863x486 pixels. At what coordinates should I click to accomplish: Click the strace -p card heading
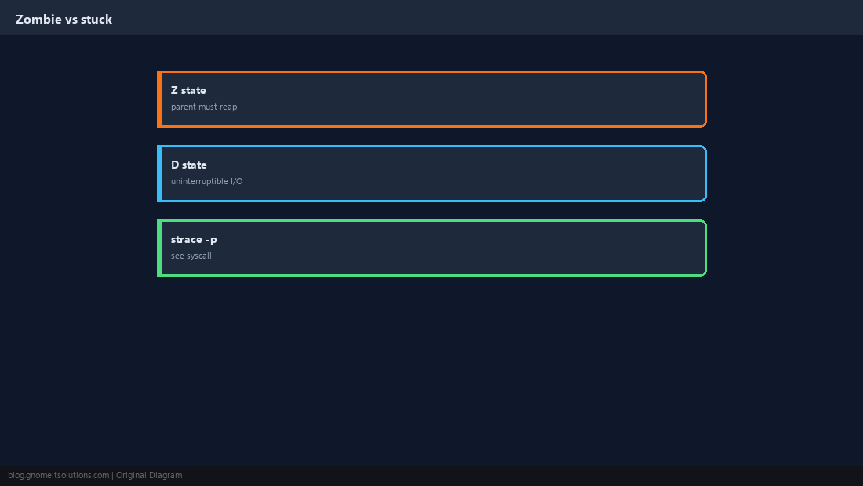(x=194, y=240)
